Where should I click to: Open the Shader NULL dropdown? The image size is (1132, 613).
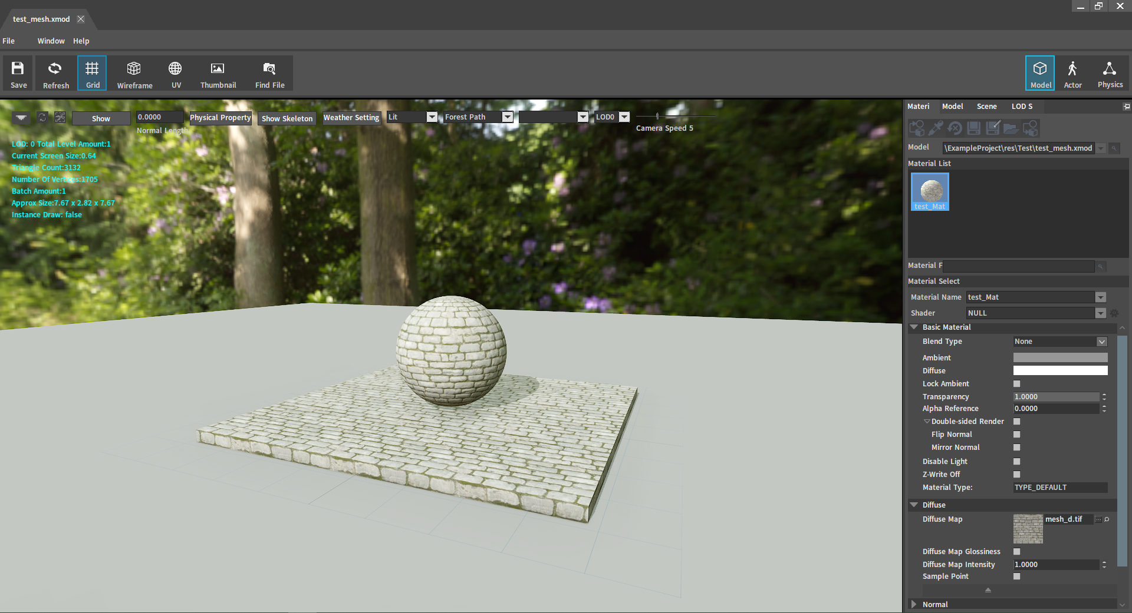(x=1100, y=313)
